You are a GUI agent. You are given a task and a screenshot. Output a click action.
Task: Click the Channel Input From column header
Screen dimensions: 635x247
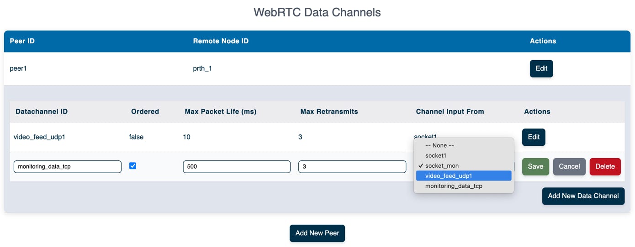click(450, 111)
